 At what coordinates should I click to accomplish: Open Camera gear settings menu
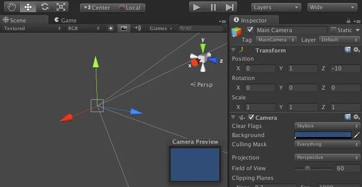[357, 117]
